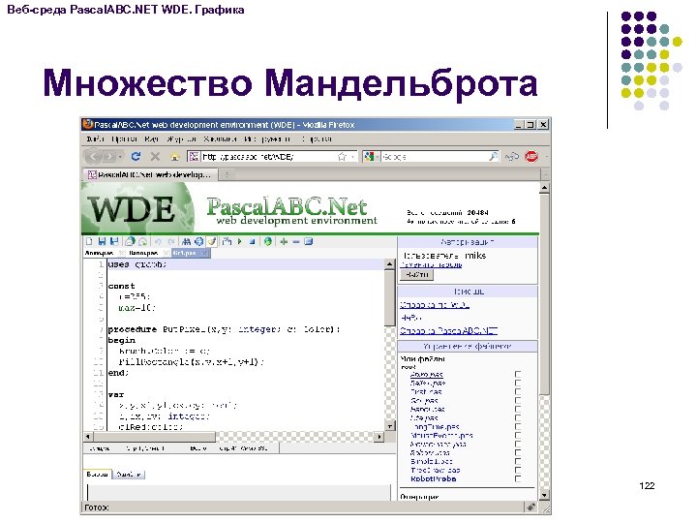Select the second output tab below the editor

click(129, 474)
